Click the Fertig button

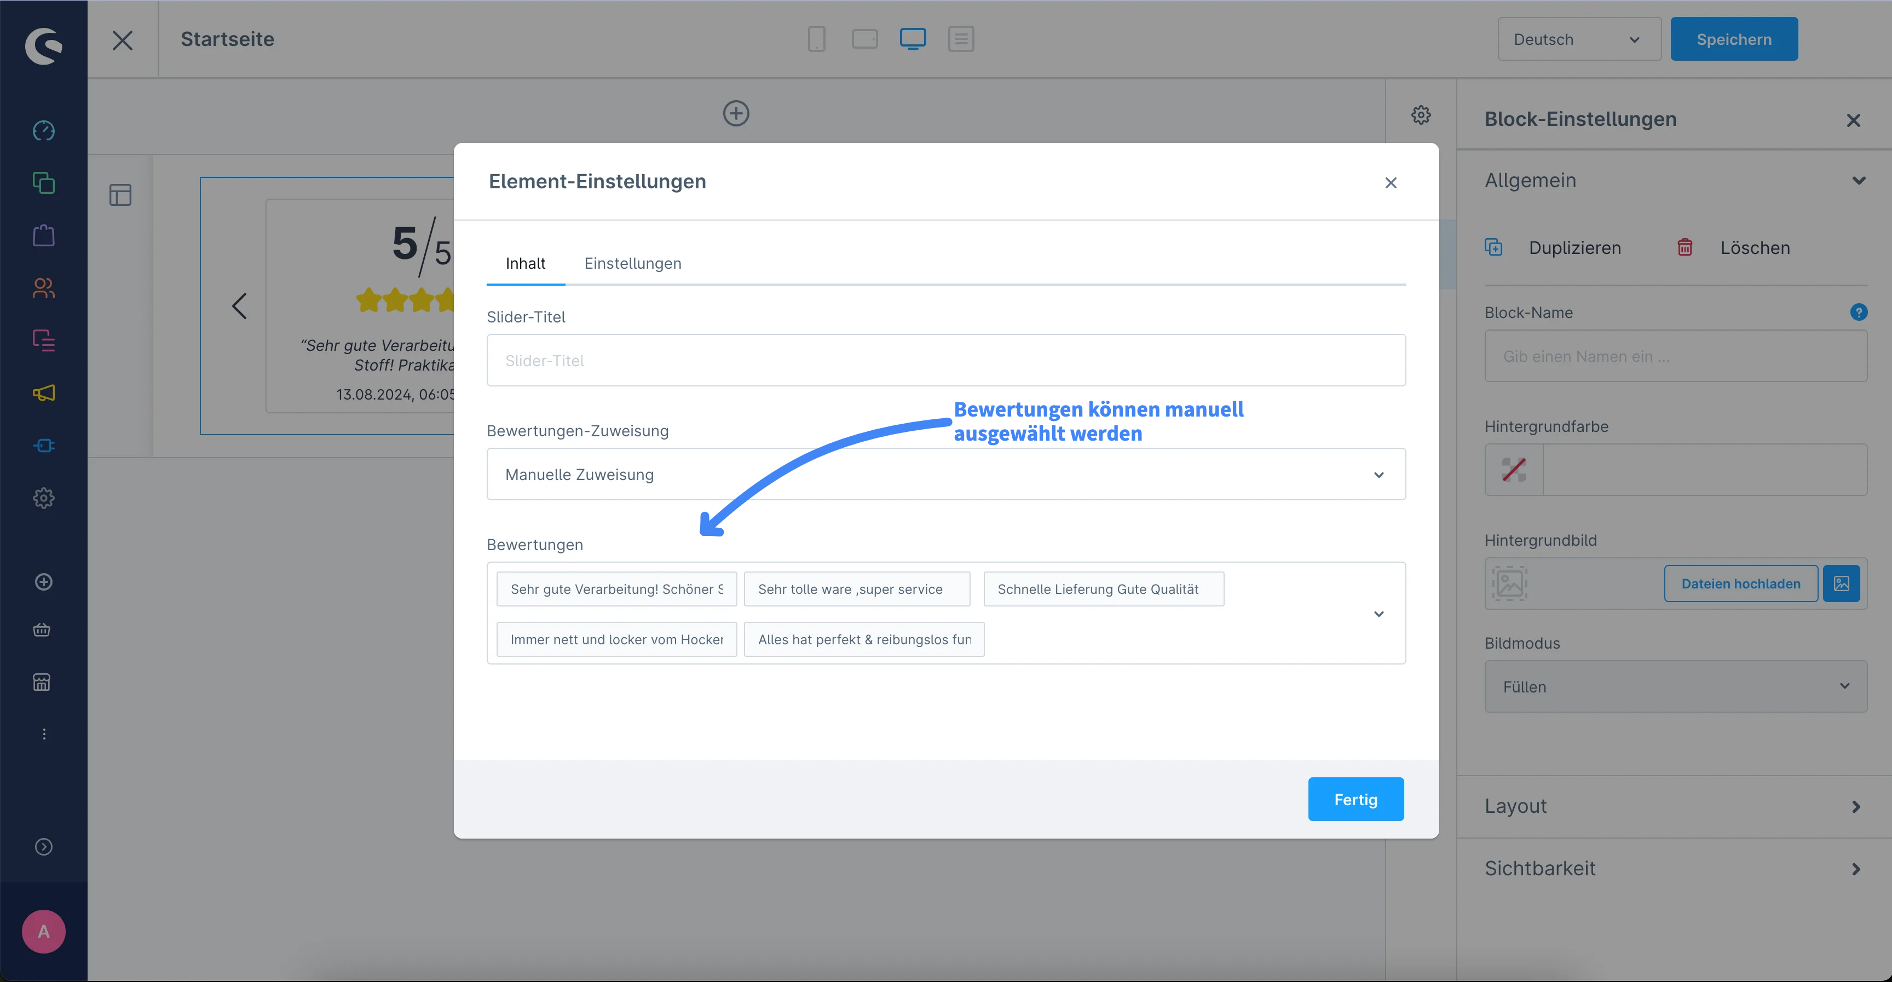point(1355,799)
